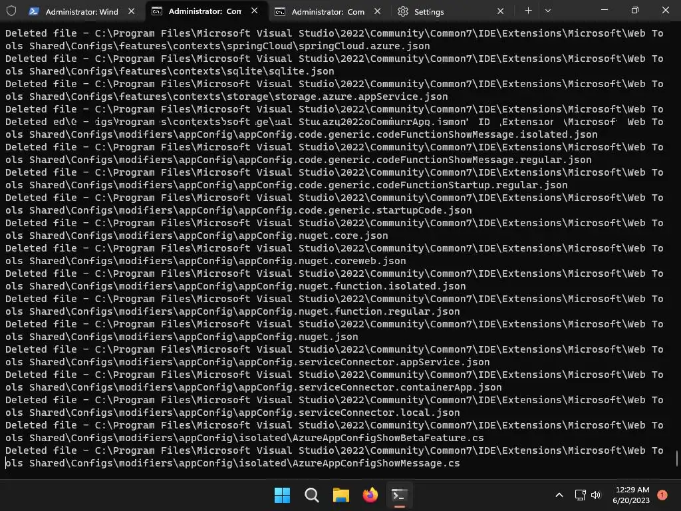
Task: Close the PowerShell tab
Action: pyautogui.click(x=132, y=12)
